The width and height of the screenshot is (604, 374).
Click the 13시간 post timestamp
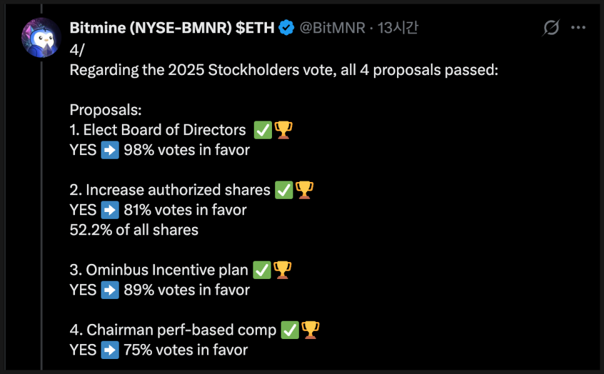click(x=398, y=28)
